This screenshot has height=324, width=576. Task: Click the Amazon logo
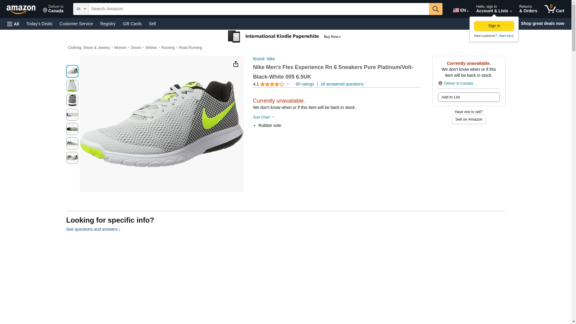(x=21, y=9)
